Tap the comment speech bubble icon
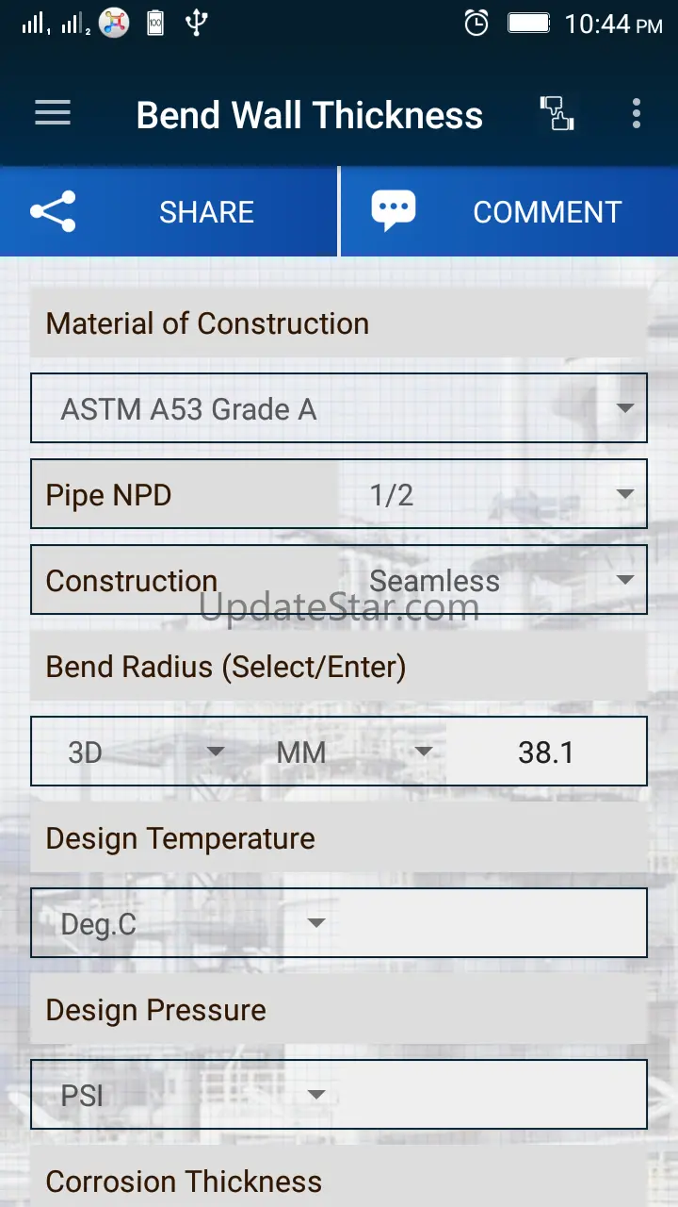 [x=394, y=212]
